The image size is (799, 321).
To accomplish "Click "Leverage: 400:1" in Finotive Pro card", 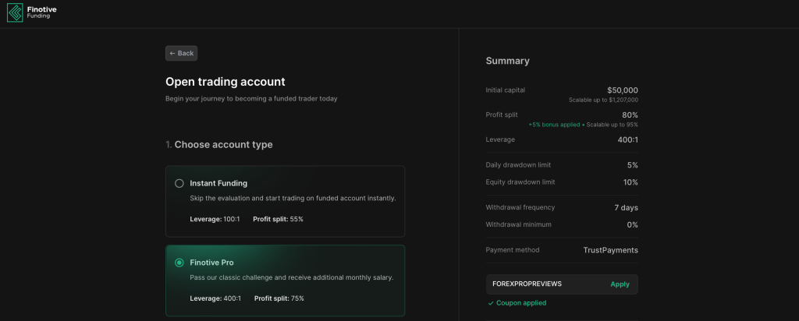I will 215,298.
